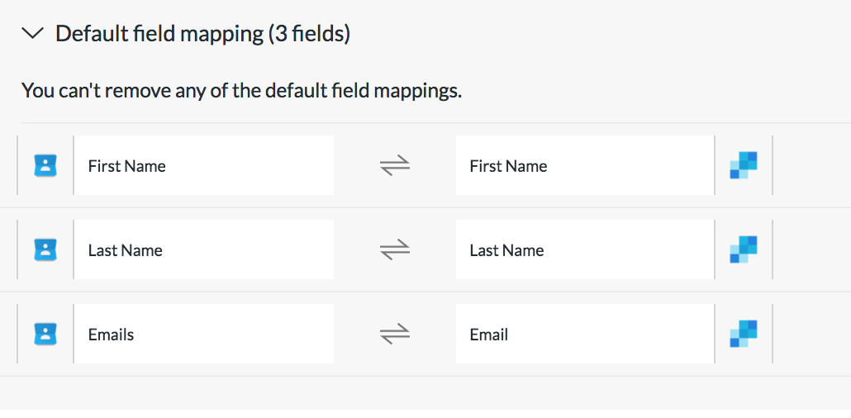Toggle sync direction arrows for Last Name
The height and width of the screenshot is (418, 851).
point(395,249)
